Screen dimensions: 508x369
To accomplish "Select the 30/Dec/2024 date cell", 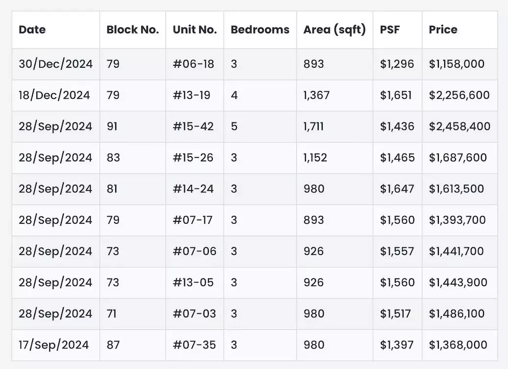I will point(56,64).
